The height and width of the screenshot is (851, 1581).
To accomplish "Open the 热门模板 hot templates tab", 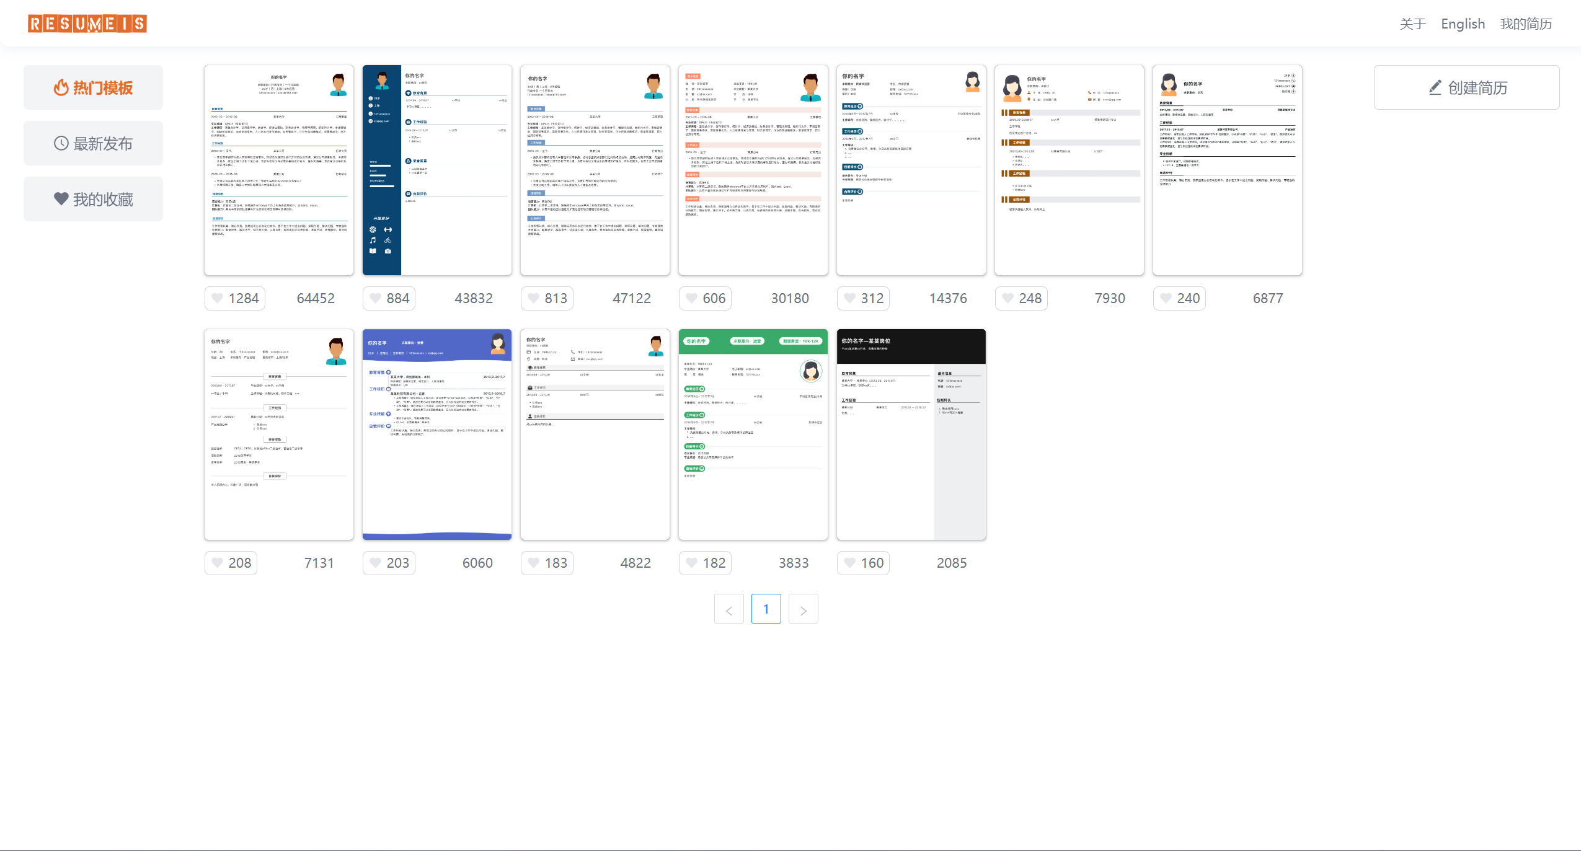I will [x=93, y=87].
